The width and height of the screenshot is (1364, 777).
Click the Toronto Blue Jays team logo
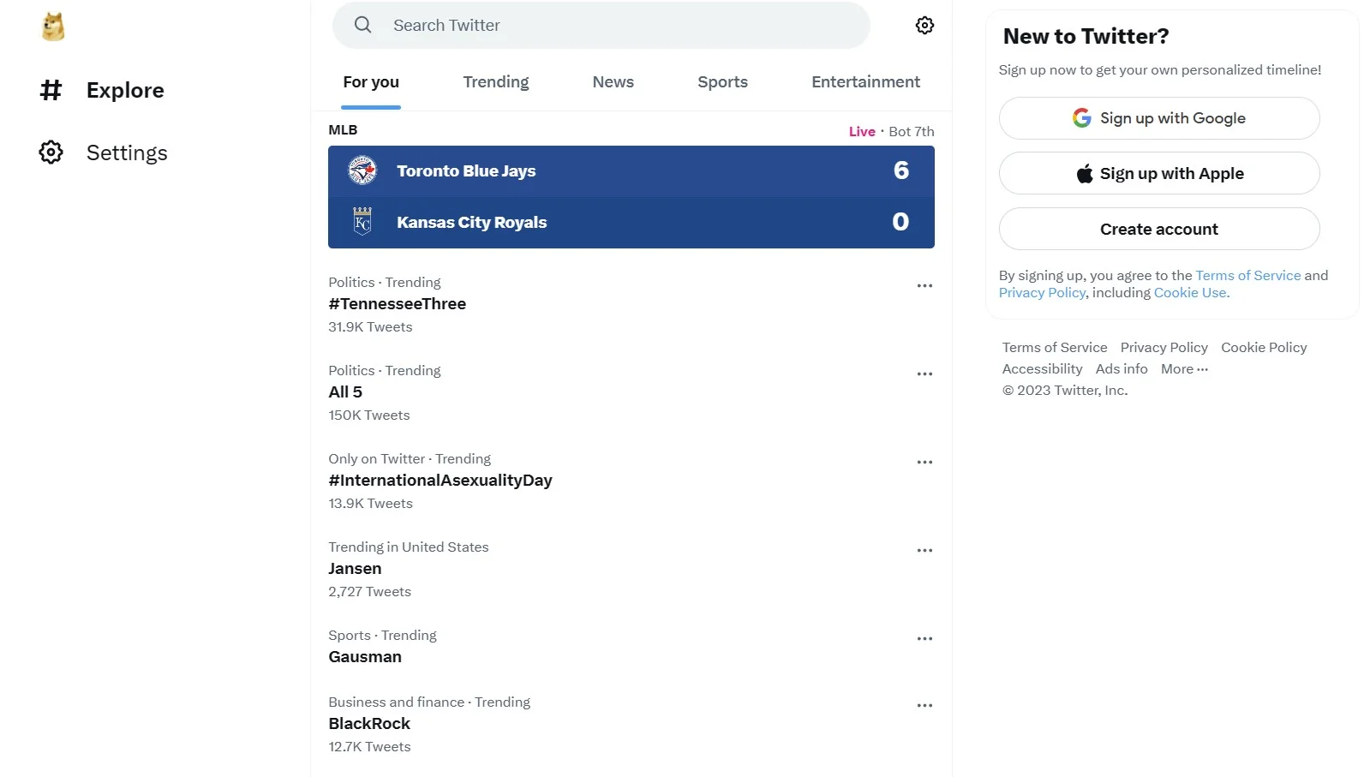pyautogui.click(x=362, y=170)
